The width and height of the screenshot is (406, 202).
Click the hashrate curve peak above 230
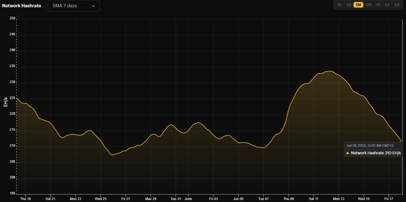point(329,71)
